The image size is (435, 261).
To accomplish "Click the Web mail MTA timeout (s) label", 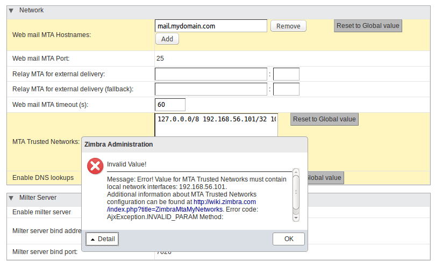I will (x=50, y=105).
